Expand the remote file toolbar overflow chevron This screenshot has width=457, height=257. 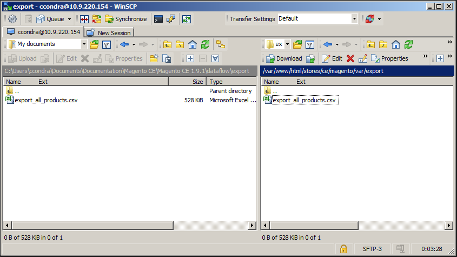(426, 56)
